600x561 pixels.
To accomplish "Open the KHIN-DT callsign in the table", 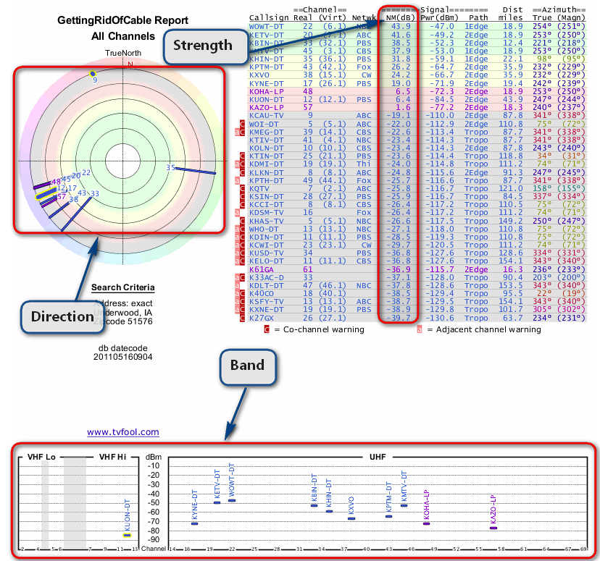I will pyautogui.click(x=267, y=58).
